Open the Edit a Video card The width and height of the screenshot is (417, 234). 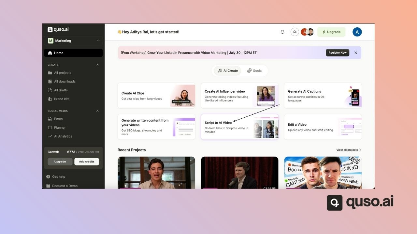(323, 127)
